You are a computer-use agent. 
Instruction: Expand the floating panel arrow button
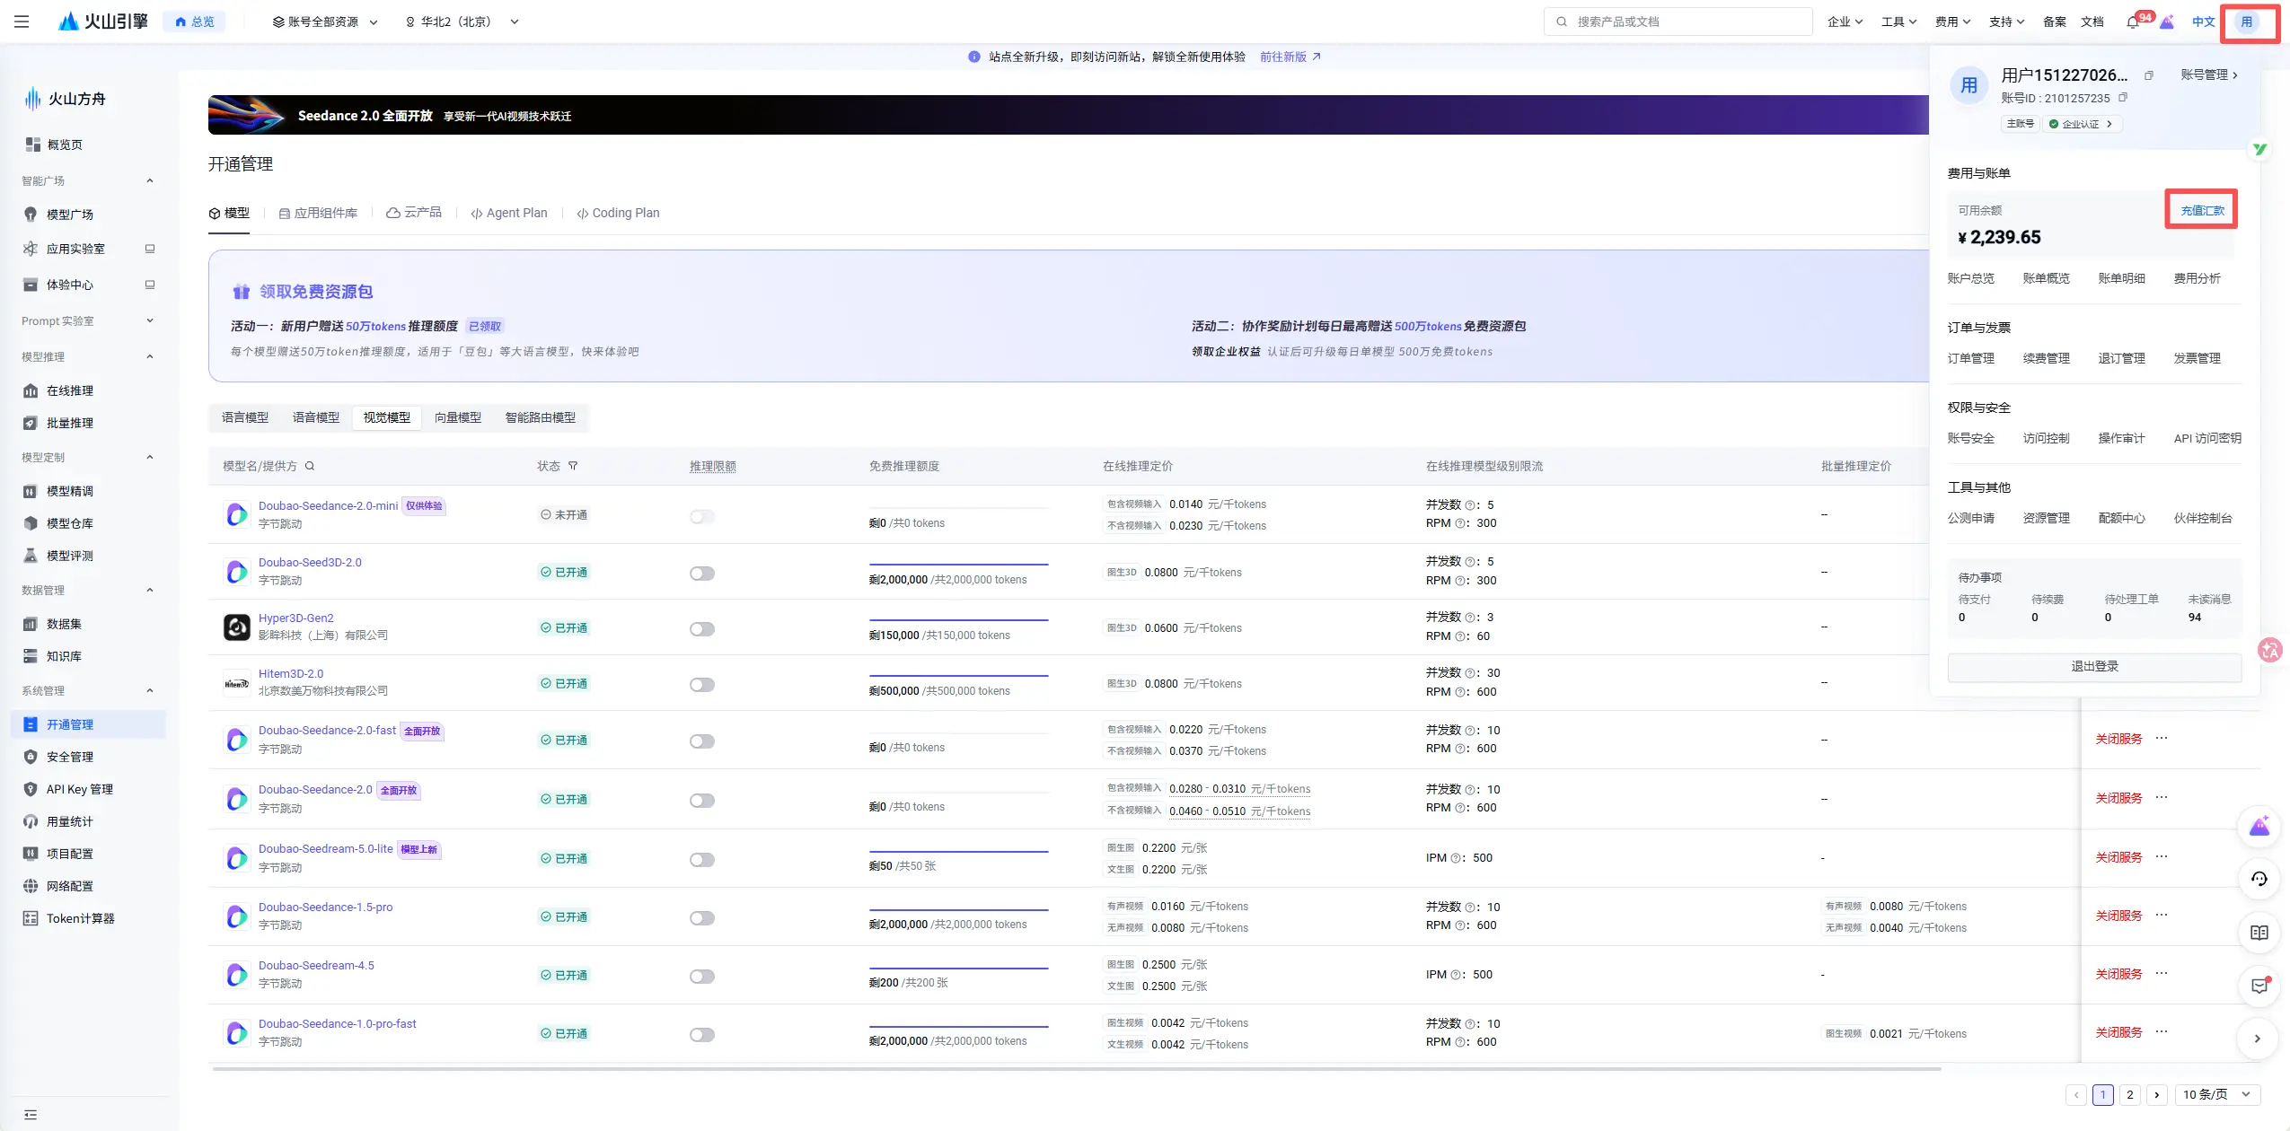[x=2258, y=1039]
